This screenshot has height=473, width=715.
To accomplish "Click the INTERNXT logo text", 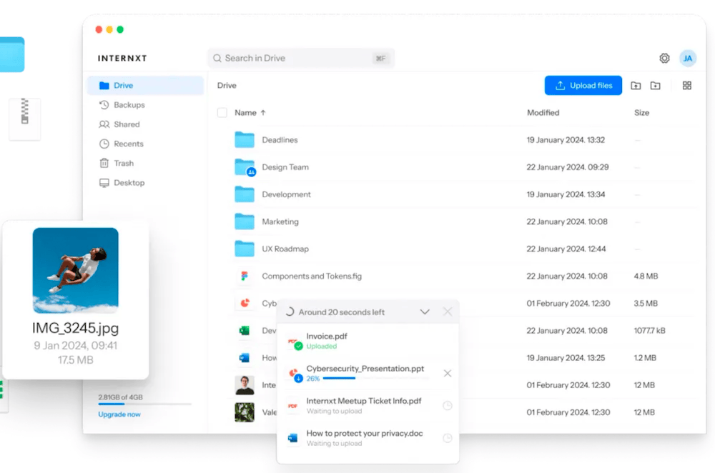I will (122, 59).
